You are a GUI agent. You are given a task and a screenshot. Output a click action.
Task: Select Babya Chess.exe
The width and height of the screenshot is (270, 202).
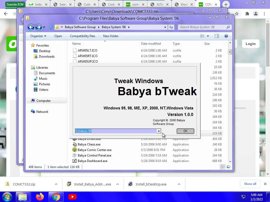click(89, 144)
